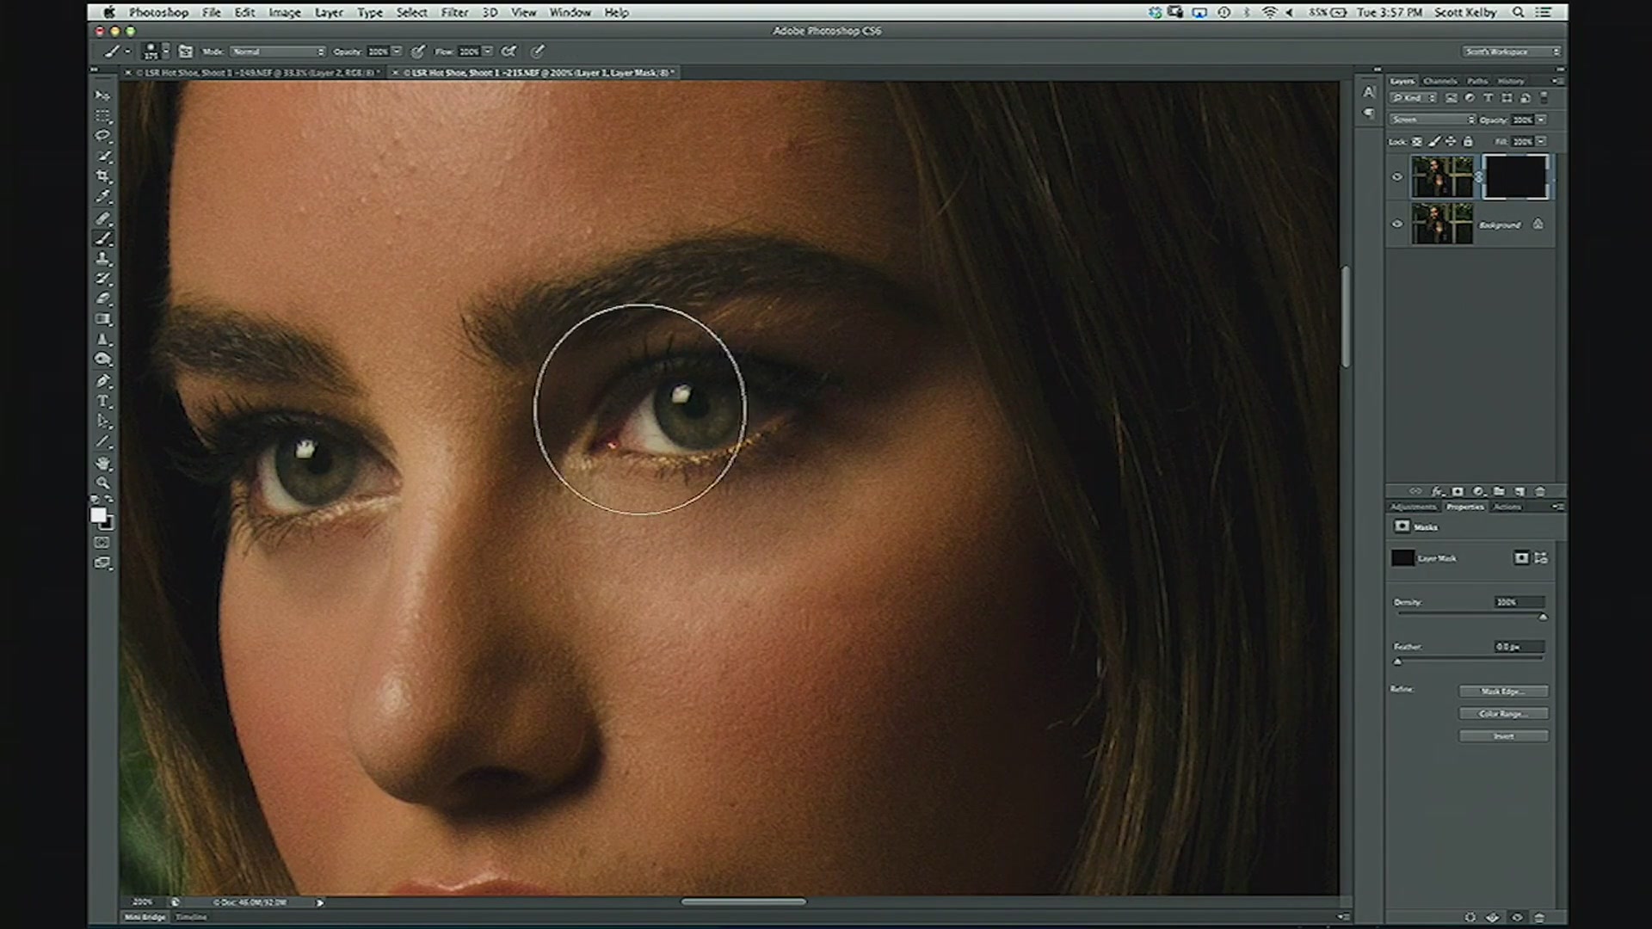
Task: Select the Lasso tool
Action: pyautogui.click(x=103, y=136)
